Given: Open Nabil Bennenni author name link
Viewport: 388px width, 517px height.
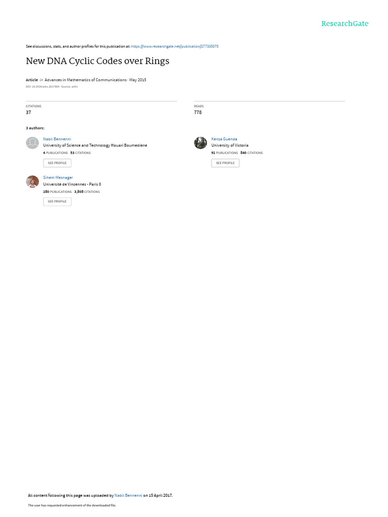Looking at the screenshot, I should pyautogui.click(x=57, y=139).
